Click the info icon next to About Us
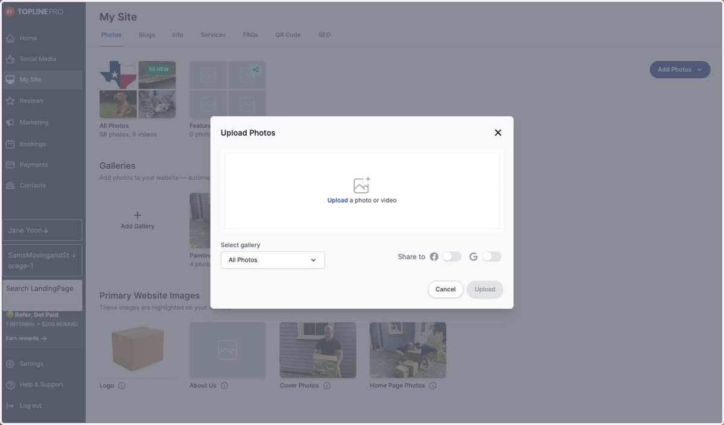The height and width of the screenshot is (425, 724). [x=224, y=386]
